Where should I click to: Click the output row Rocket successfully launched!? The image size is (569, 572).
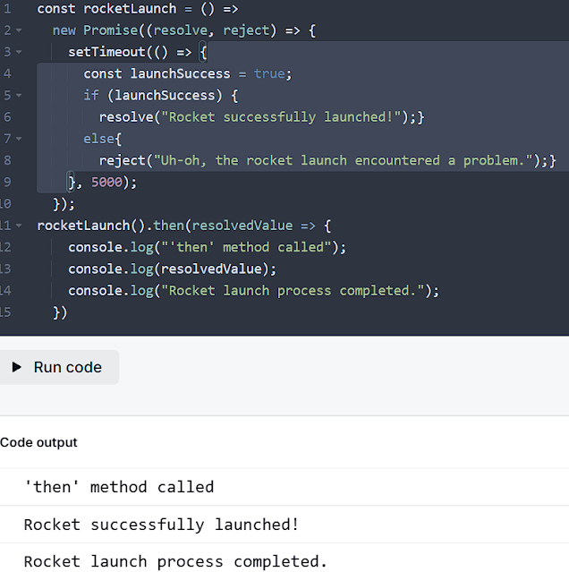tap(284, 525)
